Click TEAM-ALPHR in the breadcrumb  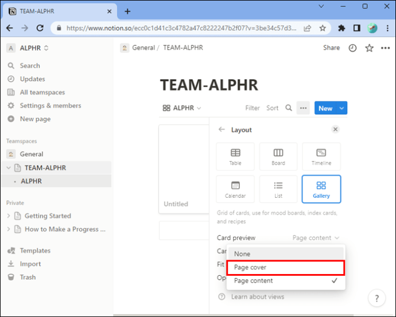pos(183,48)
